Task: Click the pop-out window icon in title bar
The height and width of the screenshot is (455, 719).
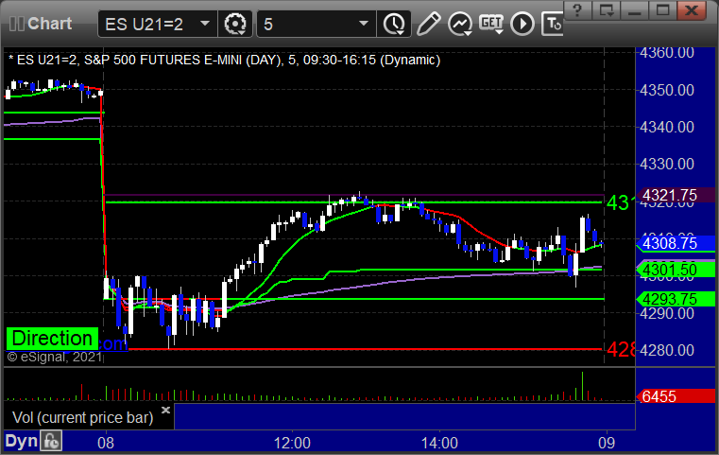Action: pos(606,10)
